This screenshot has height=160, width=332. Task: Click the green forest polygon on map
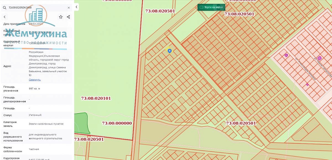[81, 123]
